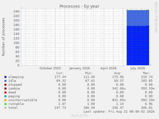Click idle average value 69.37
The width and height of the screenshot is (159, 119).
pyautogui.click(x=119, y=81)
